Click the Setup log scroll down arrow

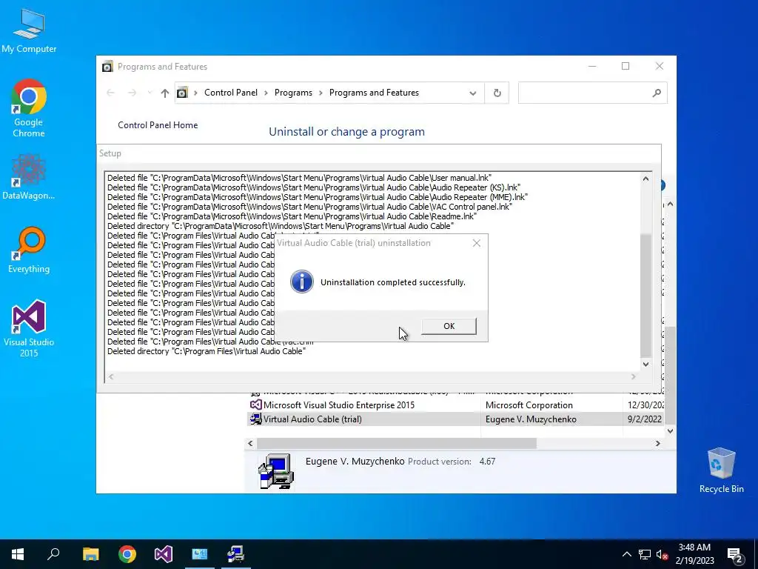pyautogui.click(x=645, y=365)
